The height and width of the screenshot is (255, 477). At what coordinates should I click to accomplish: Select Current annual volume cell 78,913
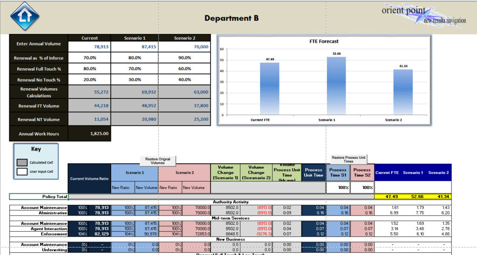tap(89, 47)
